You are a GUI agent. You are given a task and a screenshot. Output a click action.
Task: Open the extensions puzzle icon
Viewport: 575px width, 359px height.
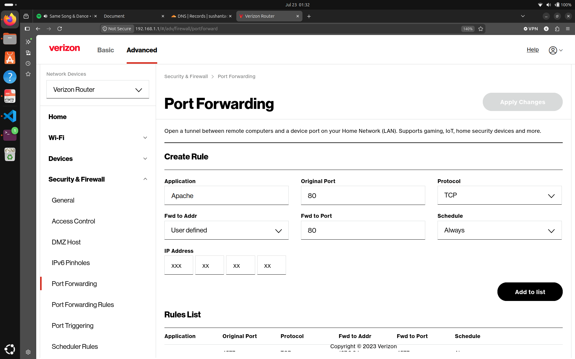point(557,29)
